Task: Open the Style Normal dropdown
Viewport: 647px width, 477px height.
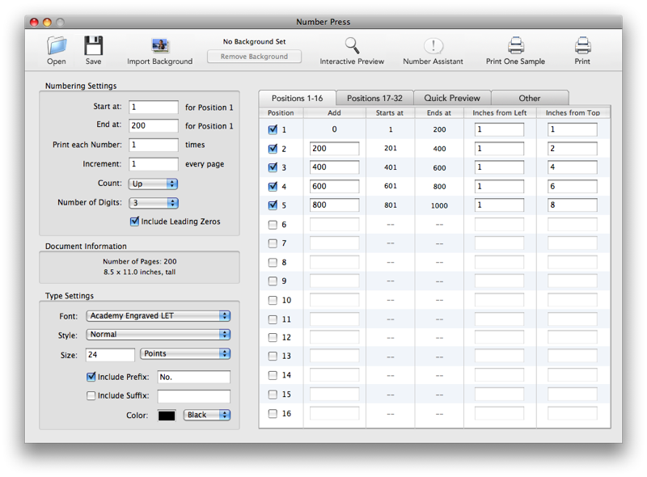Action: pyautogui.click(x=158, y=335)
